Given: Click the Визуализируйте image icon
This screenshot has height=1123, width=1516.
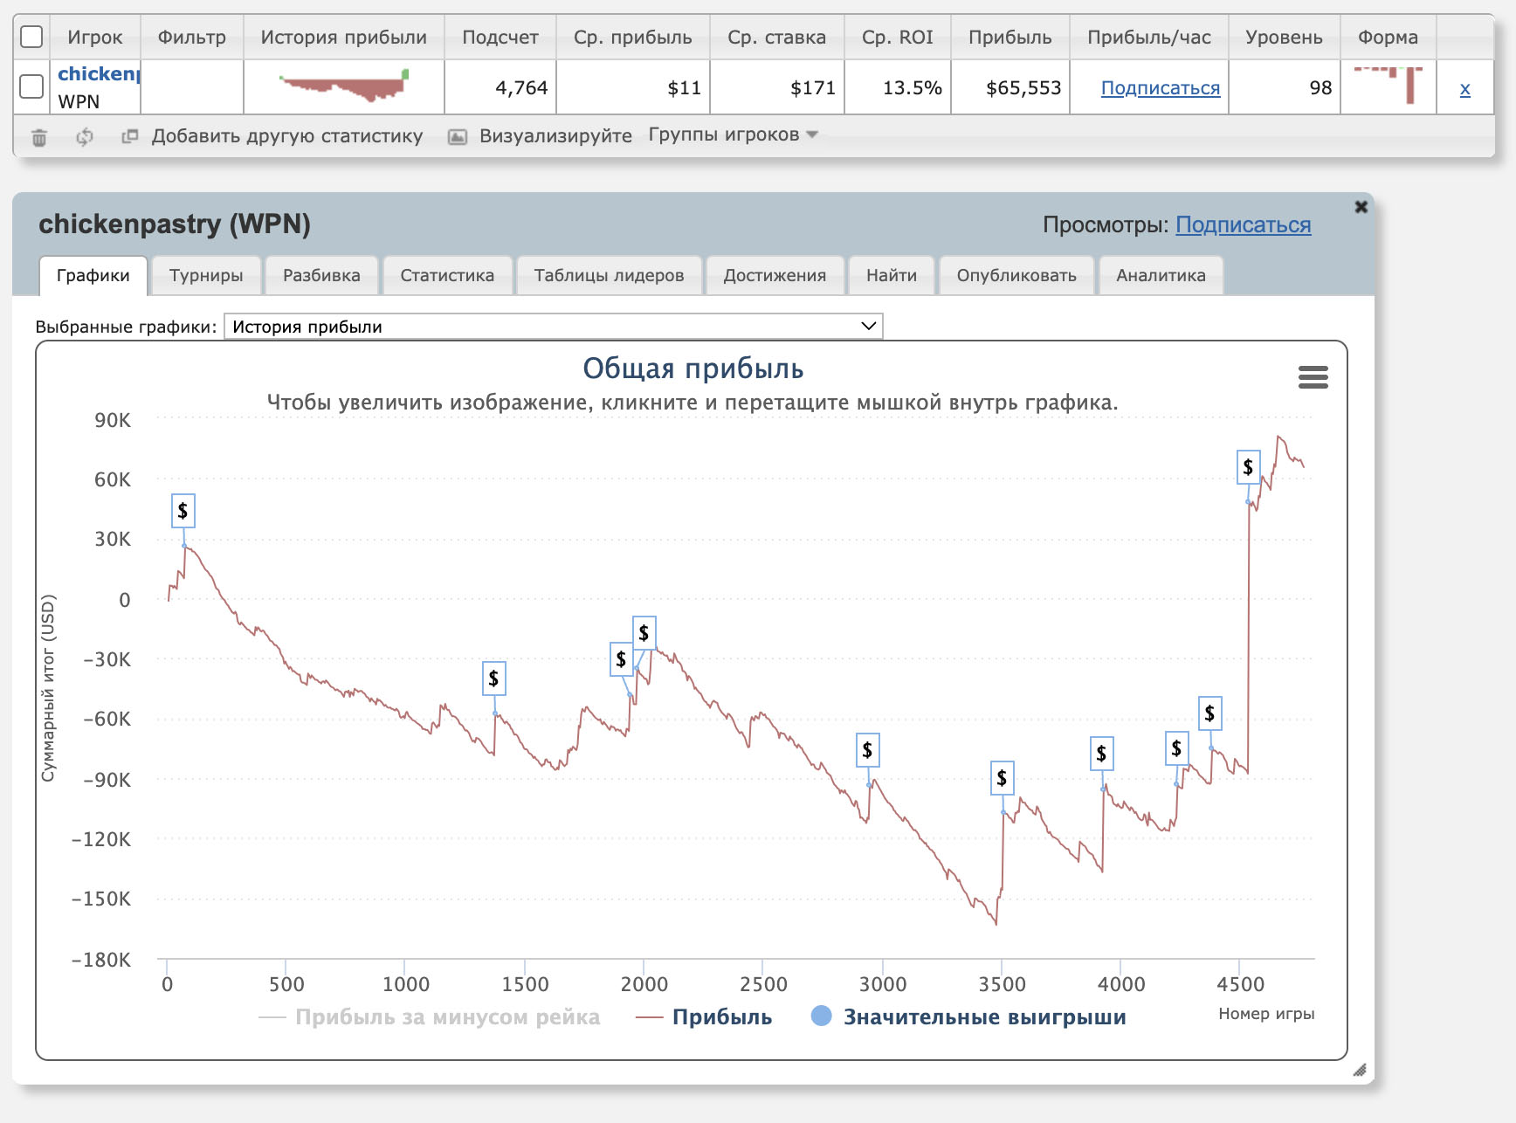Looking at the screenshot, I should 458,137.
